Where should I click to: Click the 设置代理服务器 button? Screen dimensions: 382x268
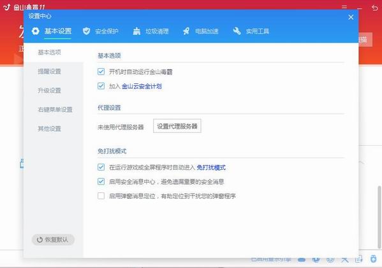click(177, 126)
